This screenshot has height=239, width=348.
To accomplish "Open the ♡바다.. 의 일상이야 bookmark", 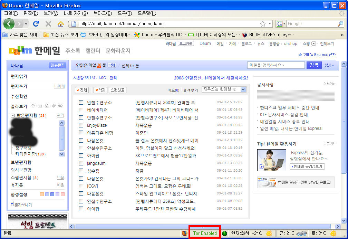I will point(106,35).
